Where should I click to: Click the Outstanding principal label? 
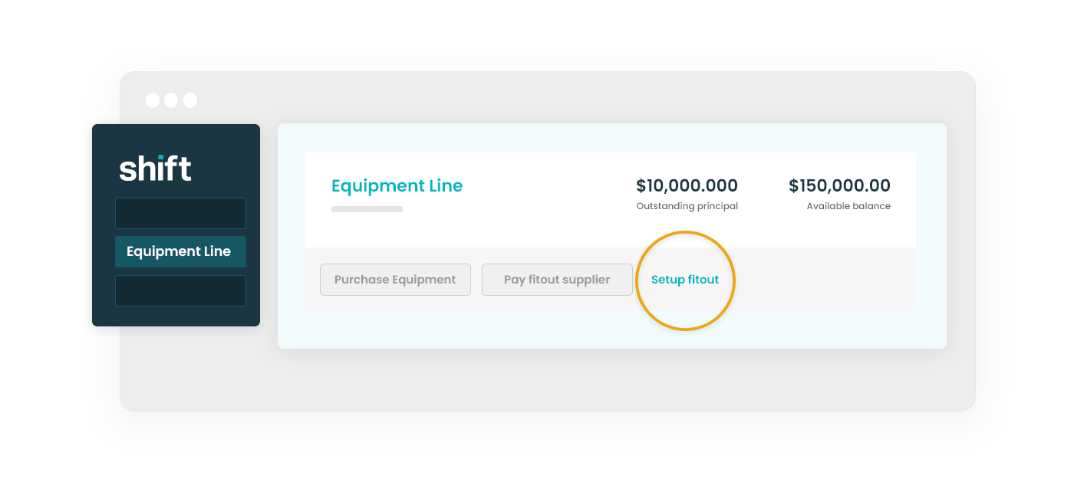tap(687, 206)
